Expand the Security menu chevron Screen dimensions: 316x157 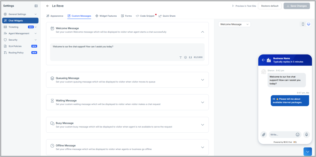36,40
